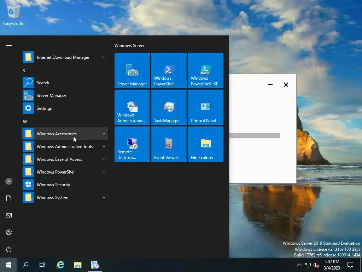Open Server Manager in the app list
This screenshot has width=362, height=272.
pos(65,96)
